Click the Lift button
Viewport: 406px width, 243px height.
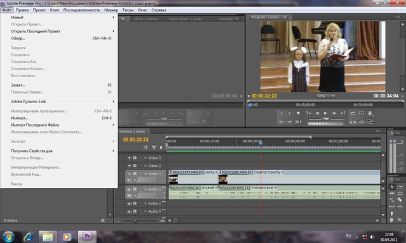tap(353, 121)
